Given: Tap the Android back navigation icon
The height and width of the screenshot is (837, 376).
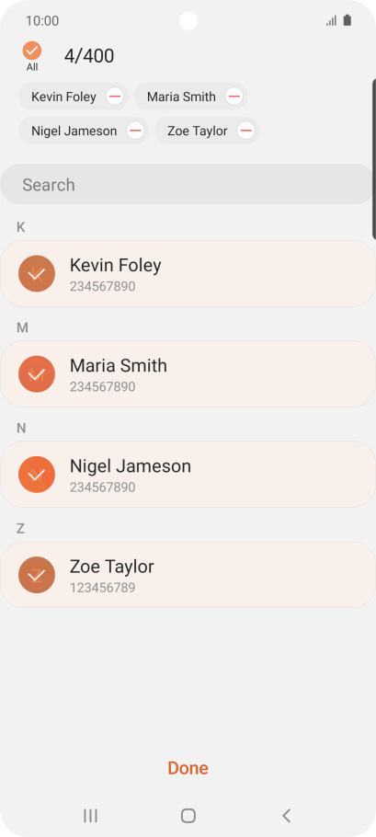Looking at the screenshot, I should [x=287, y=815].
